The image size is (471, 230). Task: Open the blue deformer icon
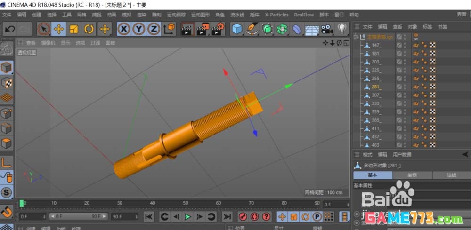tap(297, 29)
